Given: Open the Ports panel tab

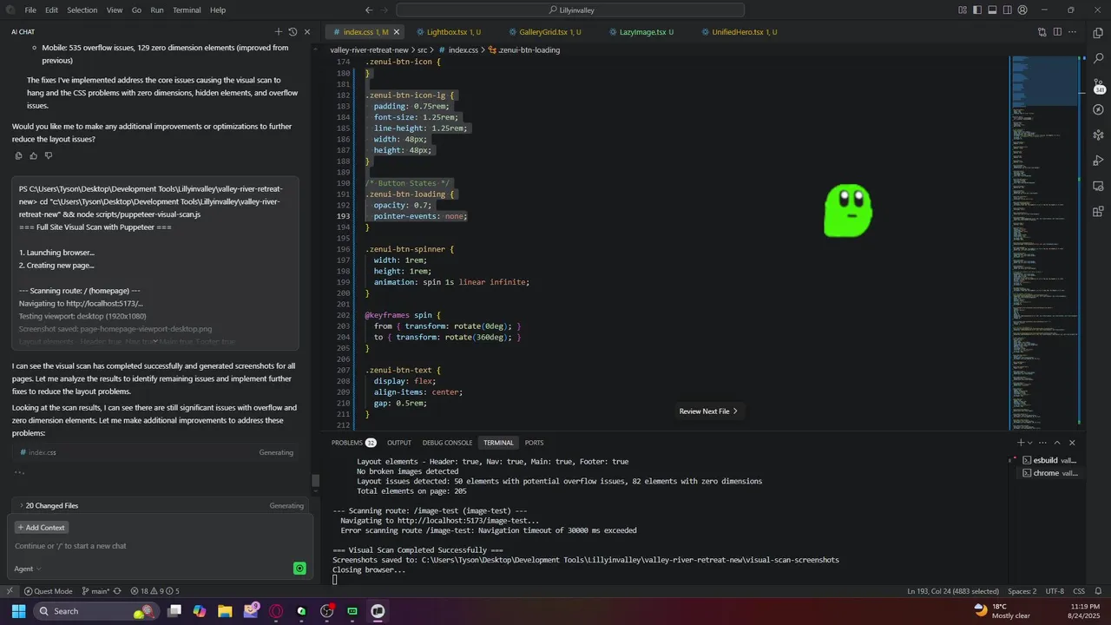Looking at the screenshot, I should click(x=534, y=443).
